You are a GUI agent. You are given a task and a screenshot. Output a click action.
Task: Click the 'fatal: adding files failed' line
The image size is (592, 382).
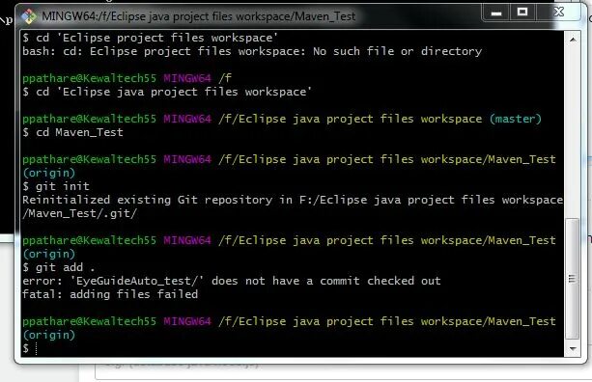(x=110, y=294)
